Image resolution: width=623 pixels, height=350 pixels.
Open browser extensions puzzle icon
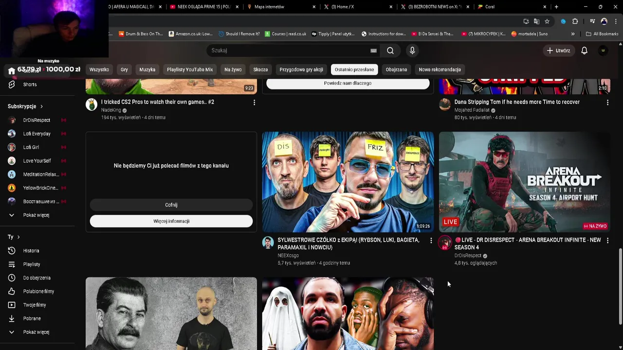pyautogui.click(x=575, y=21)
